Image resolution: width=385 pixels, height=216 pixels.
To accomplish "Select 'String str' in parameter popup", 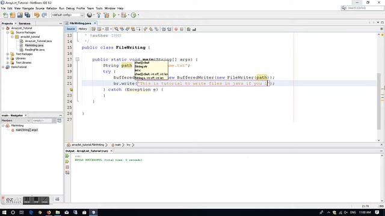I will [x=141, y=67].
